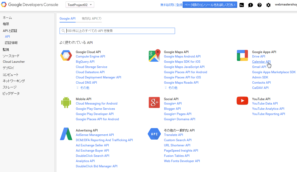Open the help question mark icon
Image resolution: width=297 pixels, height=172 pixels.
259,5
